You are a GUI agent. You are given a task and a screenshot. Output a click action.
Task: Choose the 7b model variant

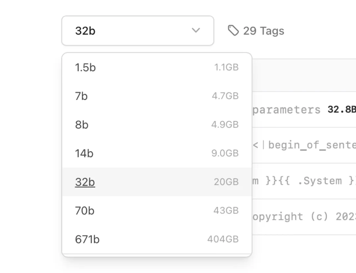pos(81,96)
